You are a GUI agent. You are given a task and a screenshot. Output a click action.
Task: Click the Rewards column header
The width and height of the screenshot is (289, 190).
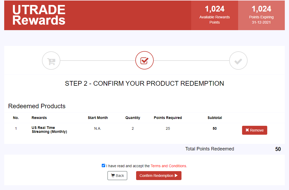click(x=39, y=118)
